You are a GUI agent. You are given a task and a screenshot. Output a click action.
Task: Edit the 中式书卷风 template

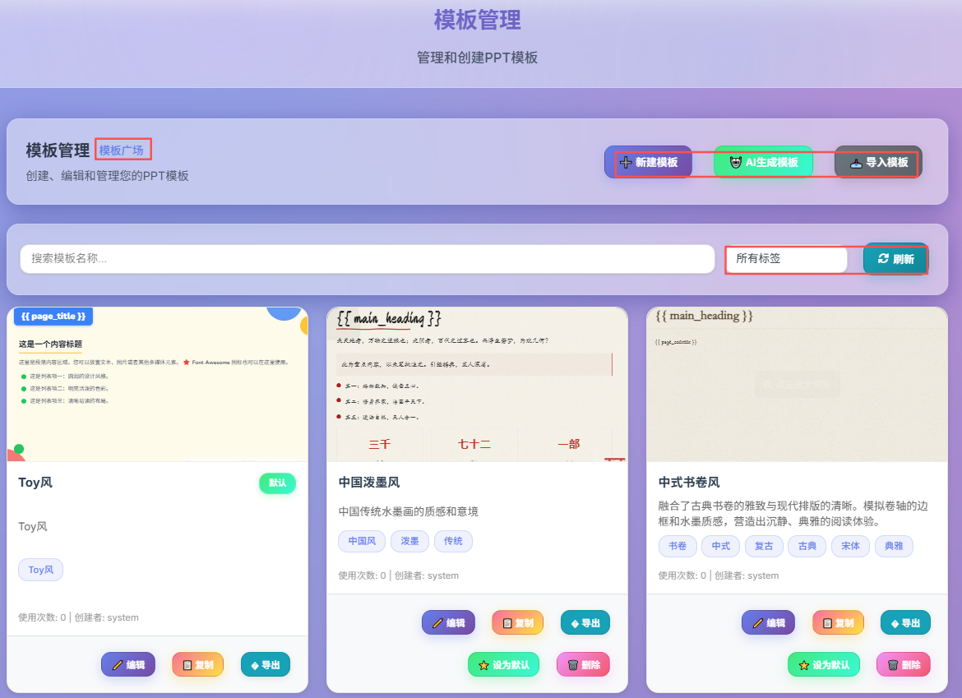point(768,623)
